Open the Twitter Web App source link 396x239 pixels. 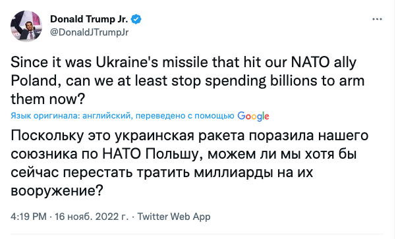pos(174,217)
